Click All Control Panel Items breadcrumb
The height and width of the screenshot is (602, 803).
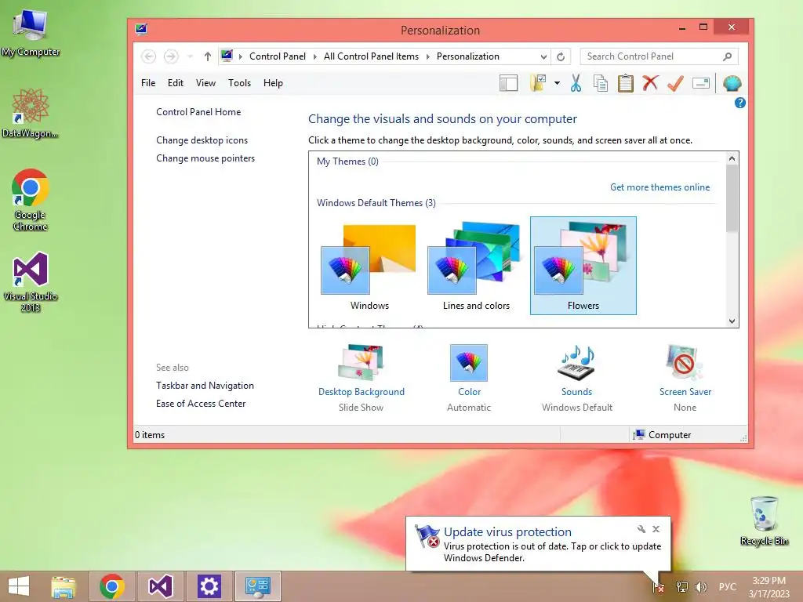pyautogui.click(x=371, y=56)
